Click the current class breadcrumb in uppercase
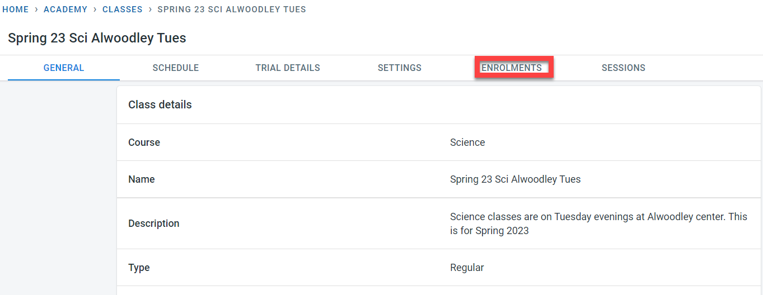Screen dimensions: 763x295 [x=232, y=9]
